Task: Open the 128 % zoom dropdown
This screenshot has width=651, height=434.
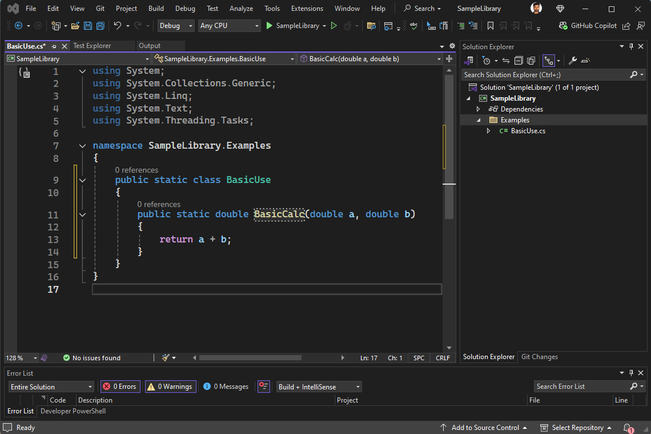Action: click(21, 358)
